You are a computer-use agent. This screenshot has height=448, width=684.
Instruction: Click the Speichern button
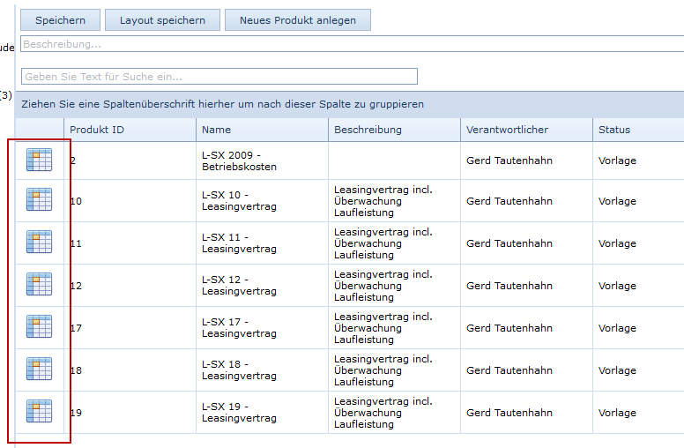click(x=60, y=20)
